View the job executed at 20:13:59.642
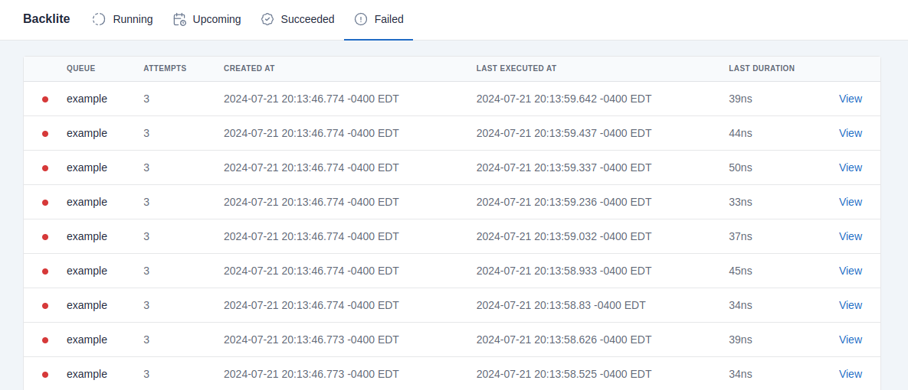 click(x=851, y=99)
